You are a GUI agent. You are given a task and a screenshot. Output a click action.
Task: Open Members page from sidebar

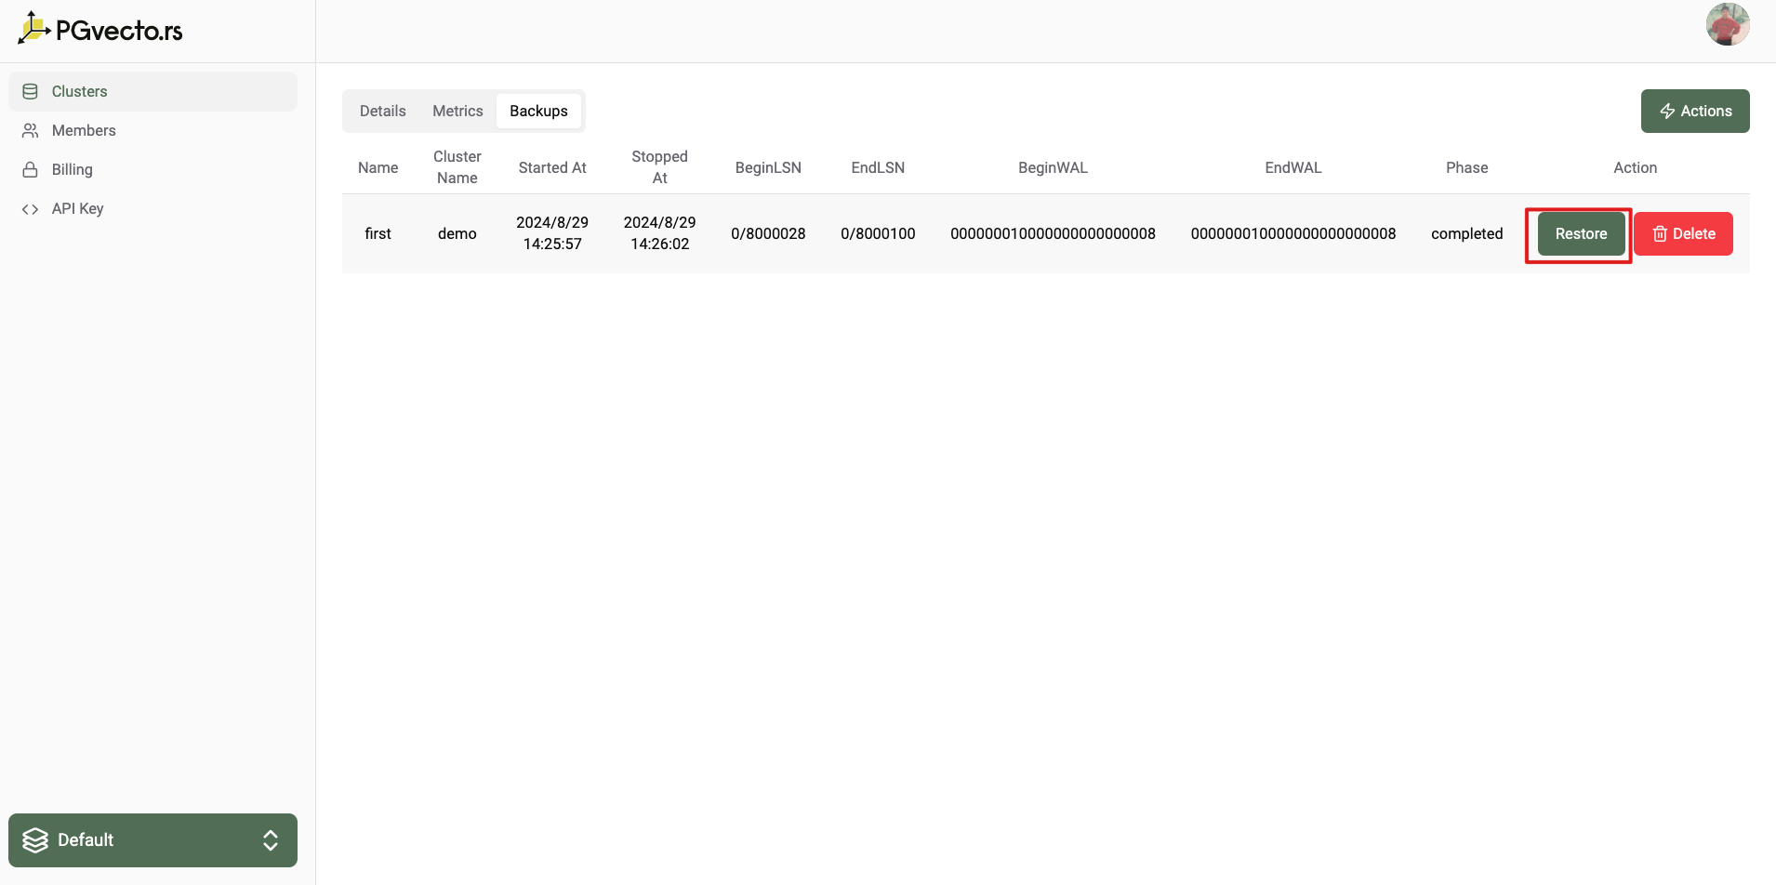(x=84, y=130)
